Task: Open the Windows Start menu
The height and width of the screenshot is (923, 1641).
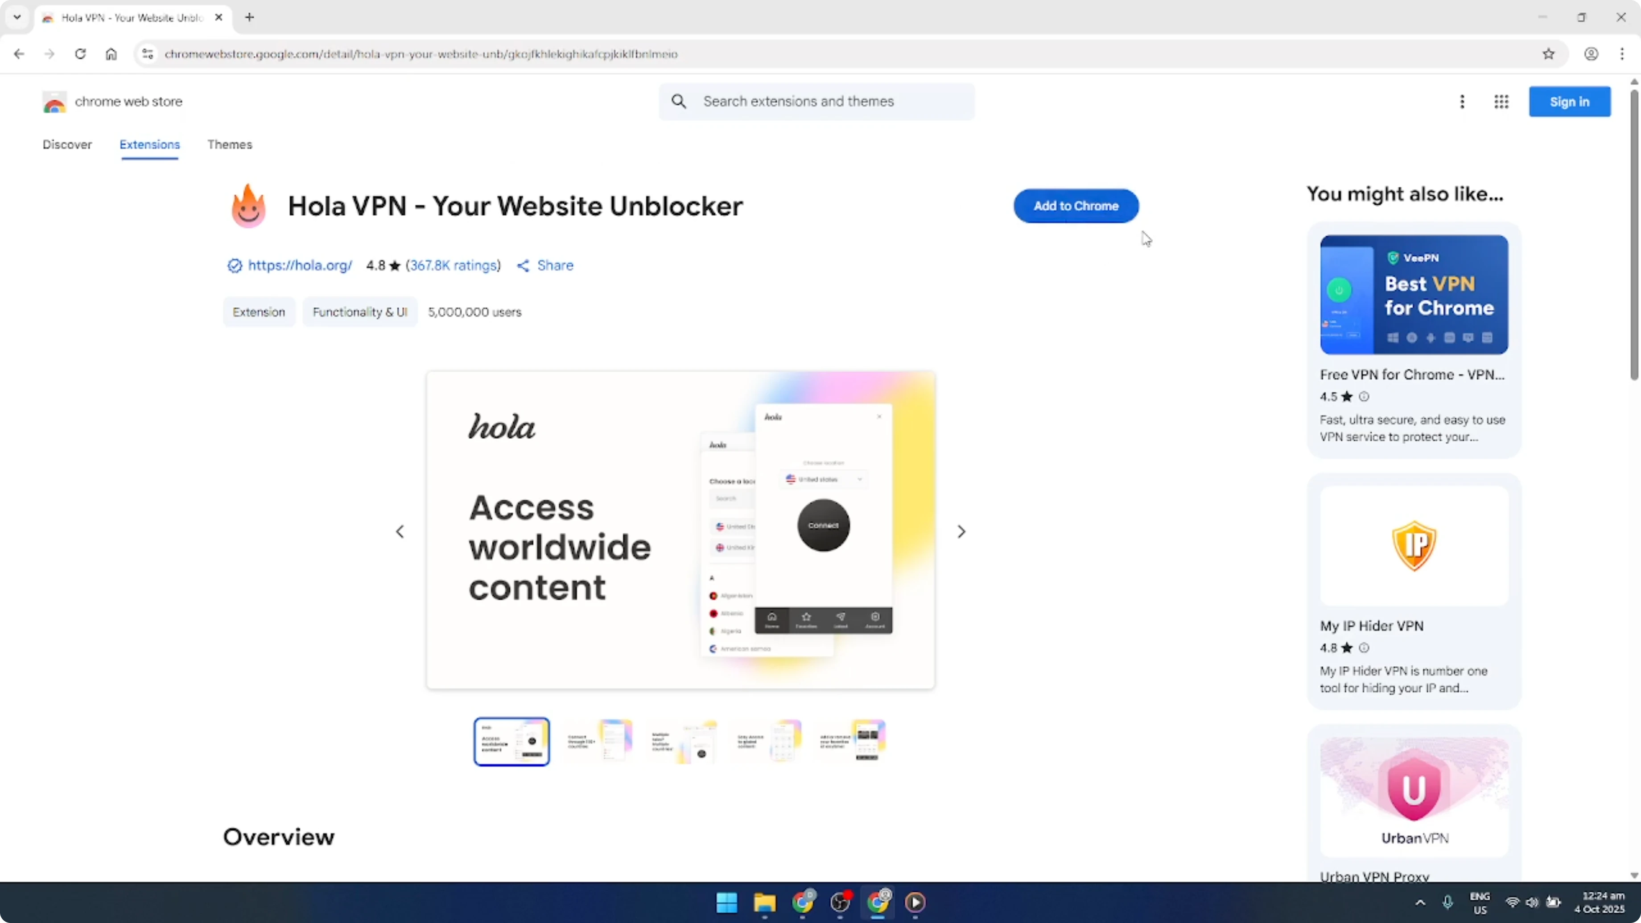Action: tap(726, 902)
